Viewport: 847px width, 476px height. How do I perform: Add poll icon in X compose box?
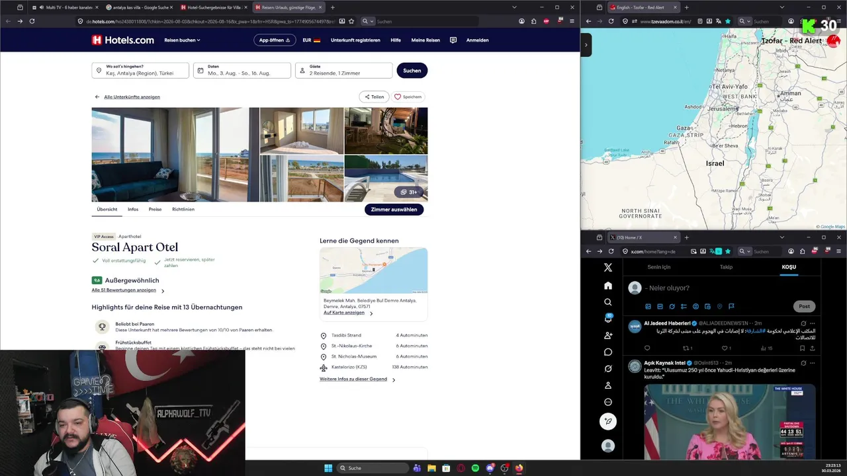pyautogui.click(x=684, y=306)
